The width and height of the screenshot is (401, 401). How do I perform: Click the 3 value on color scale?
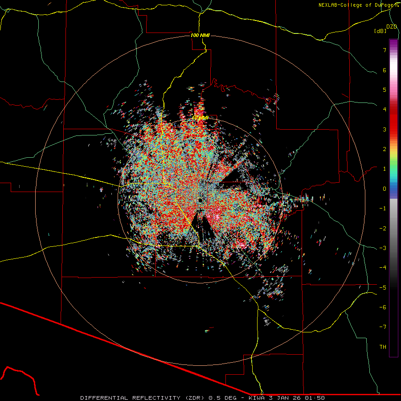[385, 129]
